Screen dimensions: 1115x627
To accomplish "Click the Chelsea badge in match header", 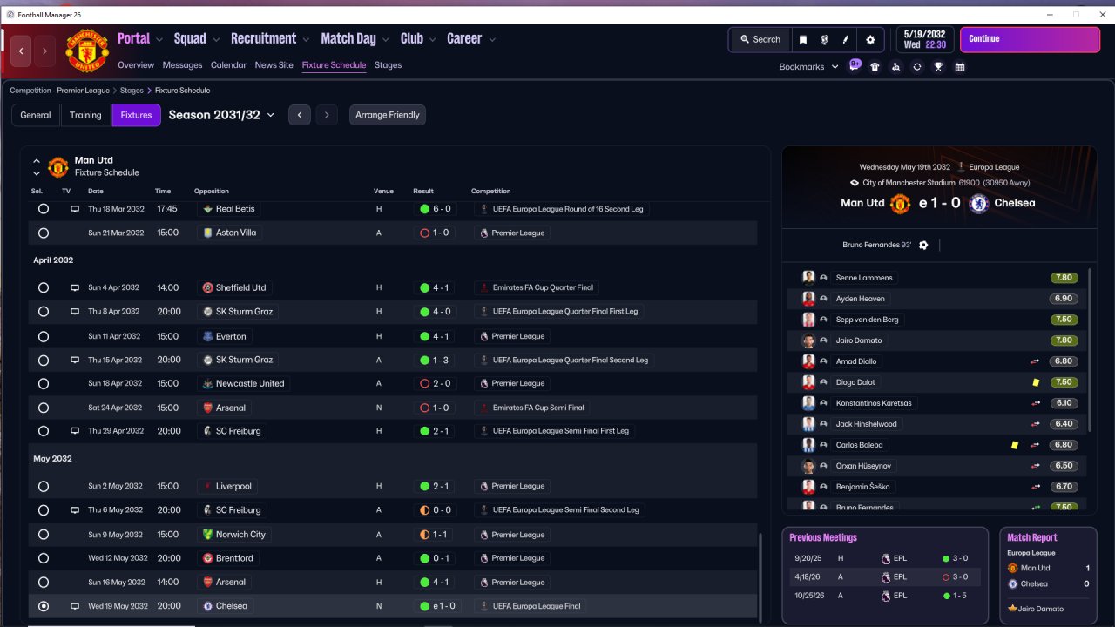I will pos(978,203).
